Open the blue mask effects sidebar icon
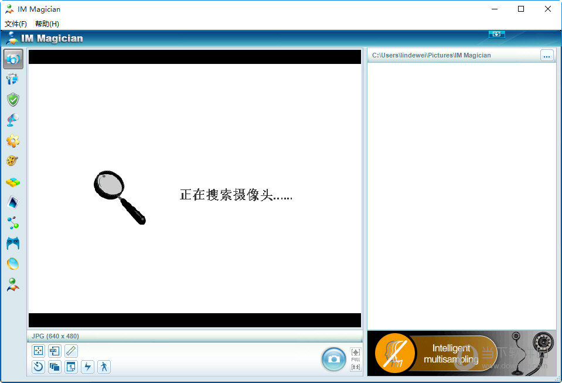This screenshot has width=562, height=383. click(13, 243)
